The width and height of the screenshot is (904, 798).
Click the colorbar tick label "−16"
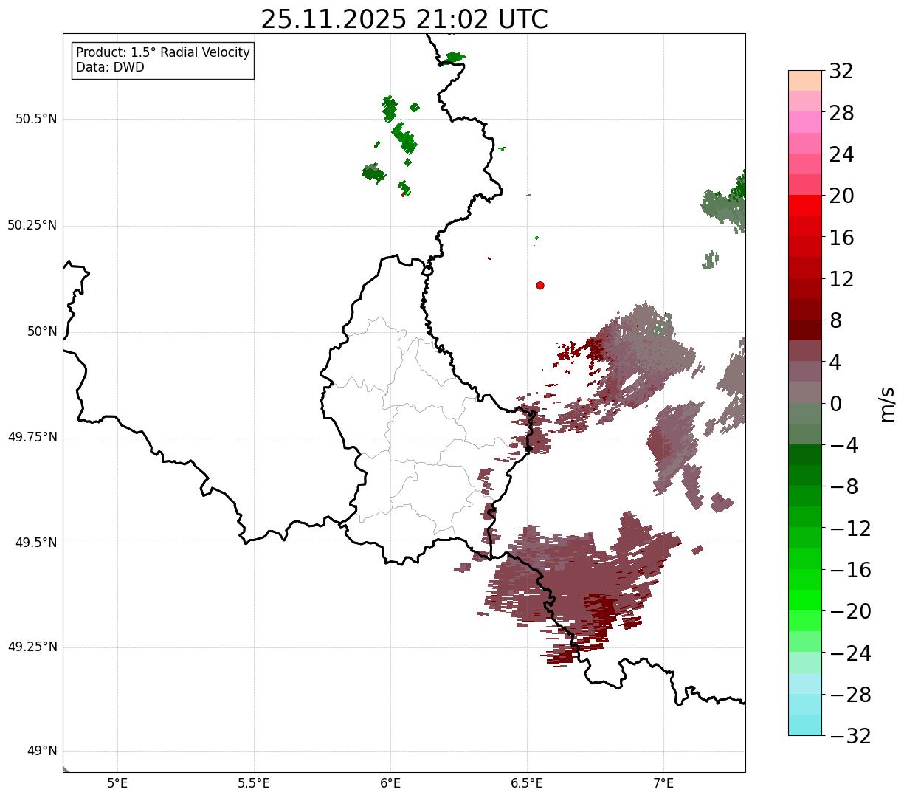(x=850, y=570)
